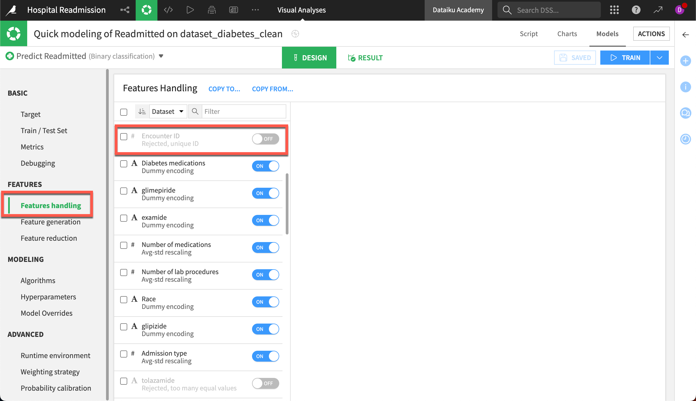Toggle OFF the tolazamide feature

(265, 383)
